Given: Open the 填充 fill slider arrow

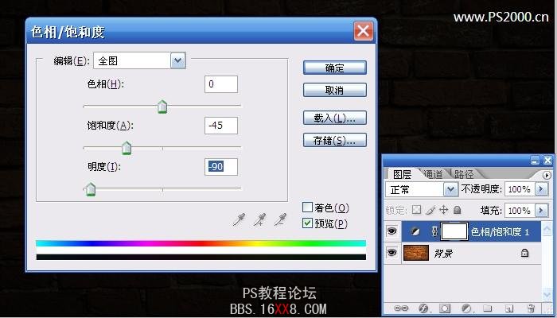Looking at the screenshot, I should tap(541, 210).
